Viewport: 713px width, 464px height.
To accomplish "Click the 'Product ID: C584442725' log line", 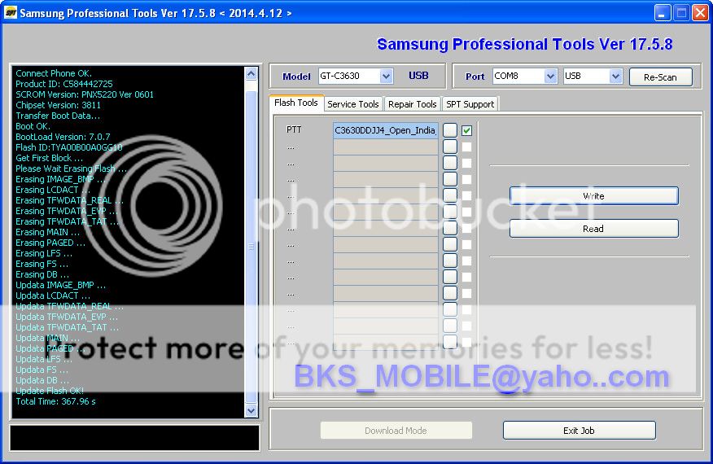I will pyautogui.click(x=64, y=84).
